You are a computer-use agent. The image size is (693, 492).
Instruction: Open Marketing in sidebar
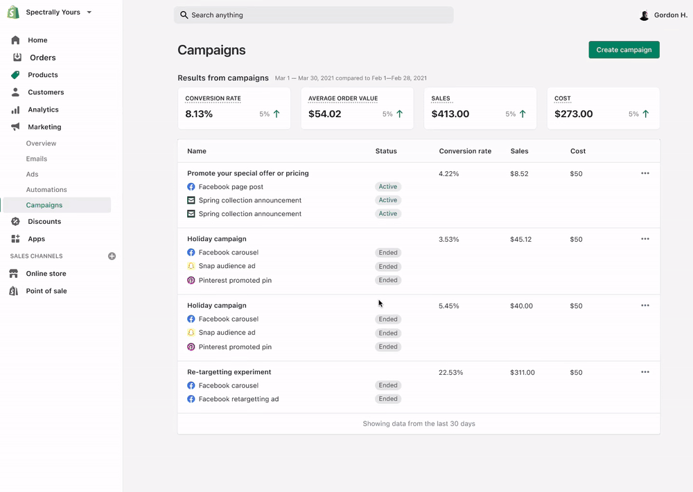pyautogui.click(x=44, y=127)
